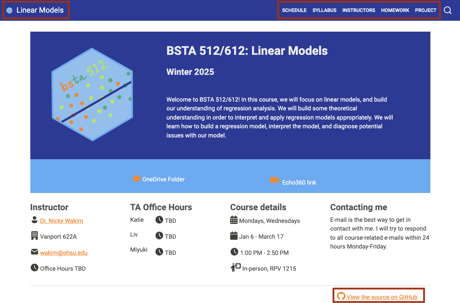Click the person icon beside Dr. Nicky Wakim

coord(34,220)
